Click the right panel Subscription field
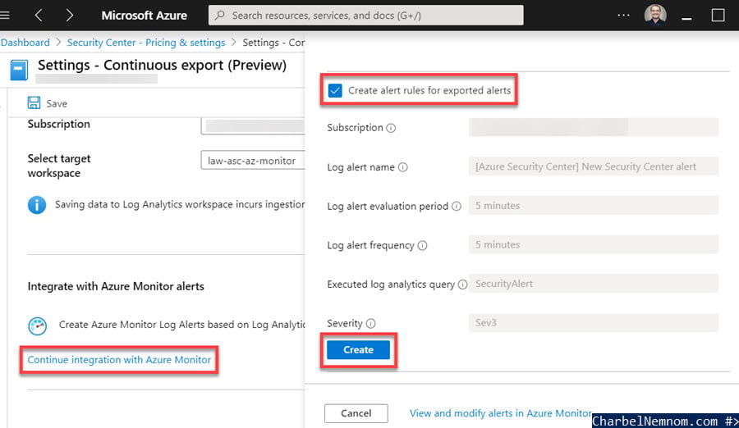Image resolution: width=739 pixels, height=428 pixels. [x=594, y=127]
